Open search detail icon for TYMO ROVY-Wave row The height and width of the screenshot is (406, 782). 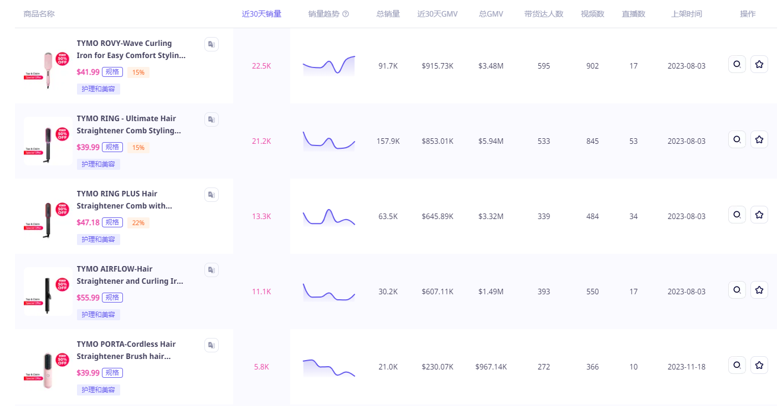[x=737, y=64]
